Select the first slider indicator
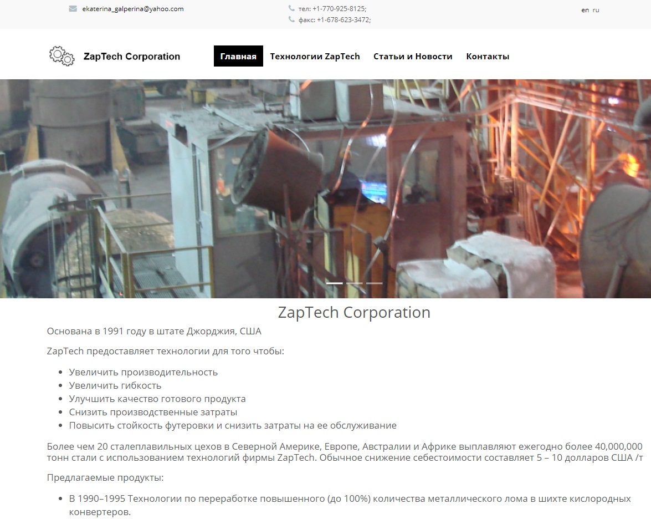 [x=335, y=283]
